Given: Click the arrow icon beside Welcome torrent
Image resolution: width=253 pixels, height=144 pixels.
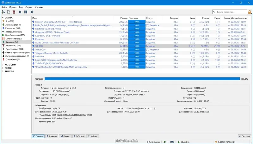Looking at the screenshot, I should [33, 56].
